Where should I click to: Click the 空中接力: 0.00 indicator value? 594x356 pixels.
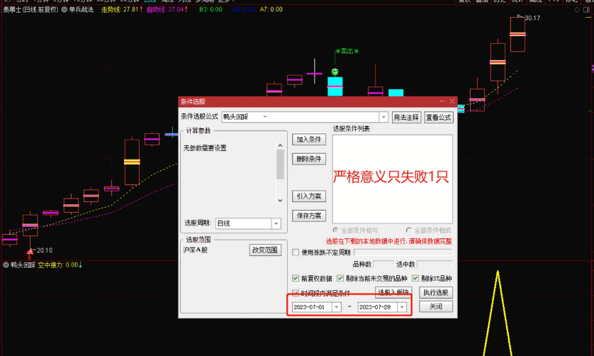click(x=60, y=265)
